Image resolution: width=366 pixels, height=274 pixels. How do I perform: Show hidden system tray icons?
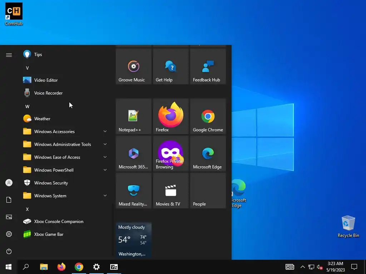coord(302,267)
